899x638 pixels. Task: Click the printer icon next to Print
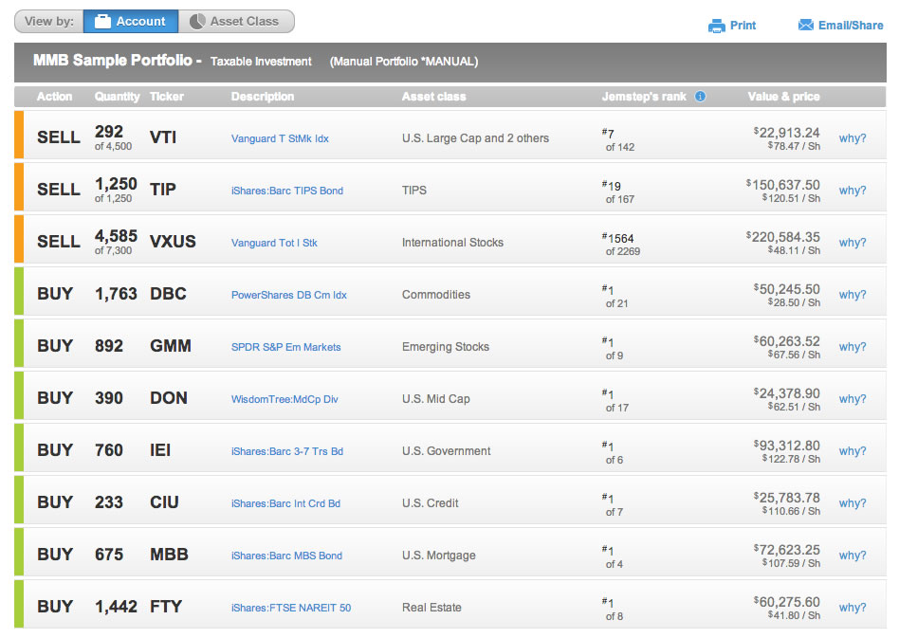point(716,26)
